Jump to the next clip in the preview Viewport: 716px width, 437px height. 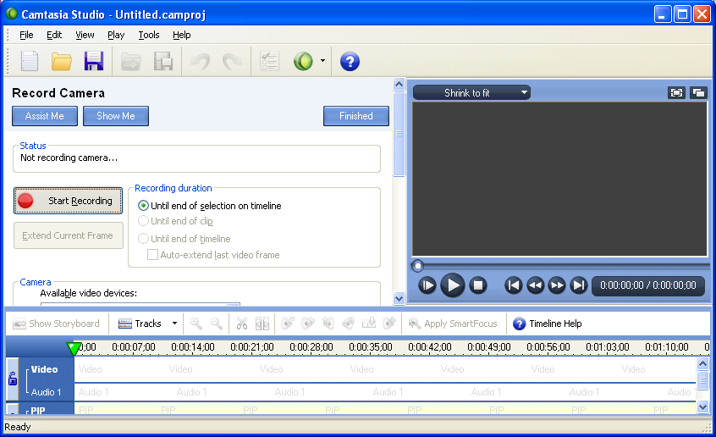[579, 285]
